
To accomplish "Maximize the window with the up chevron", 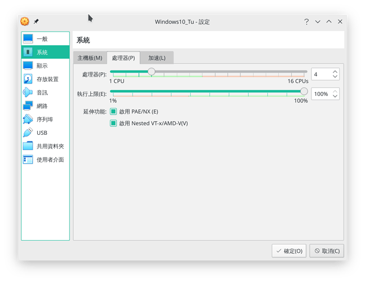I will tap(329, 21).
